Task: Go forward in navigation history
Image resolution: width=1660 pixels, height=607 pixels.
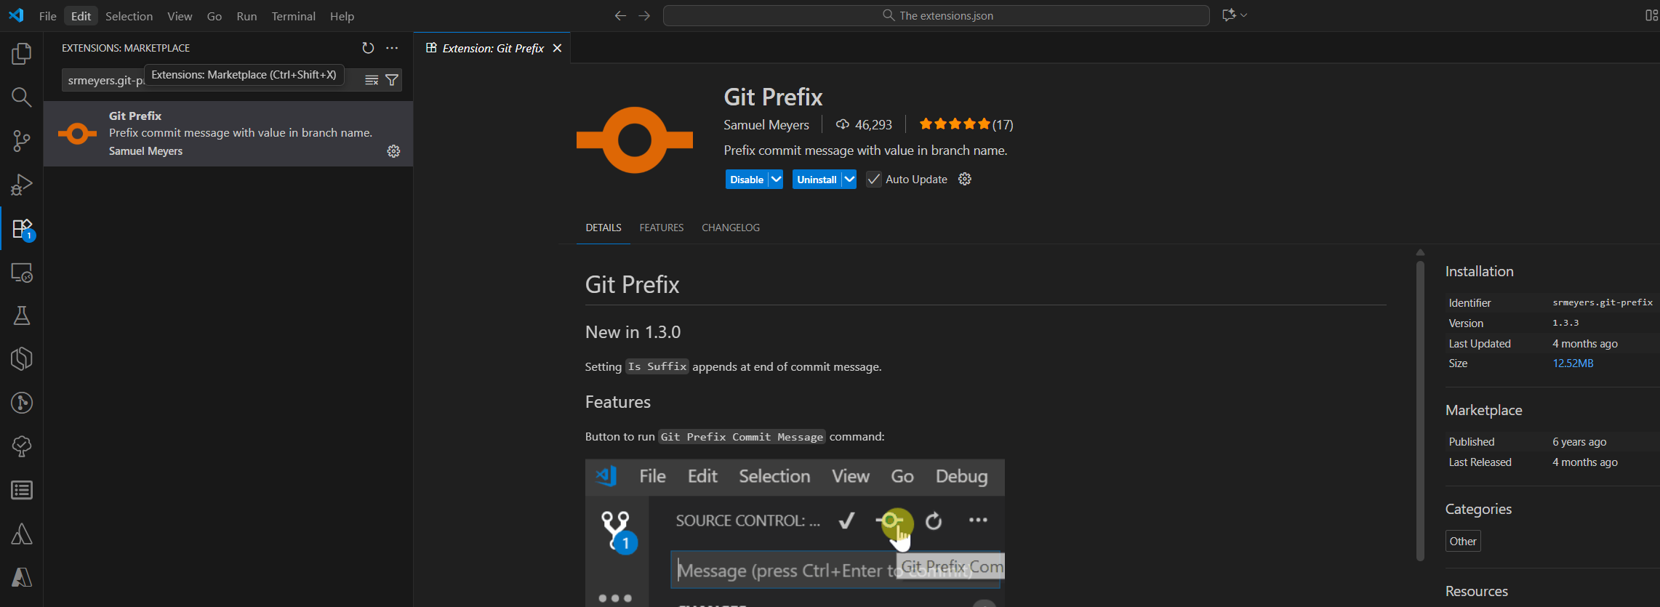Action: click(x=644, y=15)
